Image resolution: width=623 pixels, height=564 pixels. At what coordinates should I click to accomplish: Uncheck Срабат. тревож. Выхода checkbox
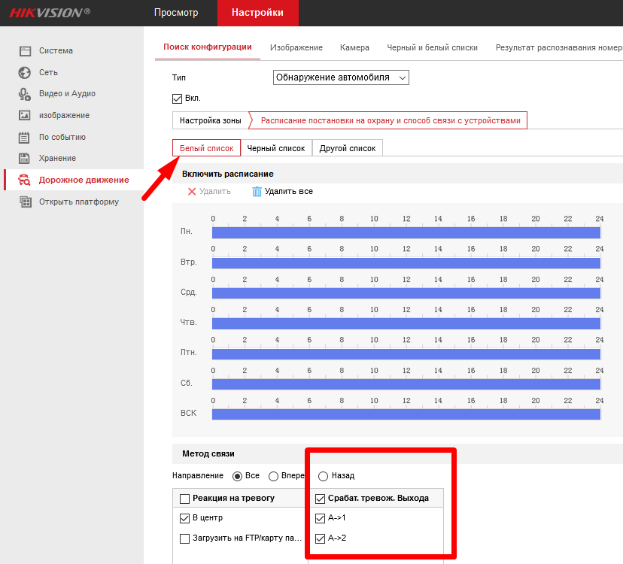click(320, 499)
